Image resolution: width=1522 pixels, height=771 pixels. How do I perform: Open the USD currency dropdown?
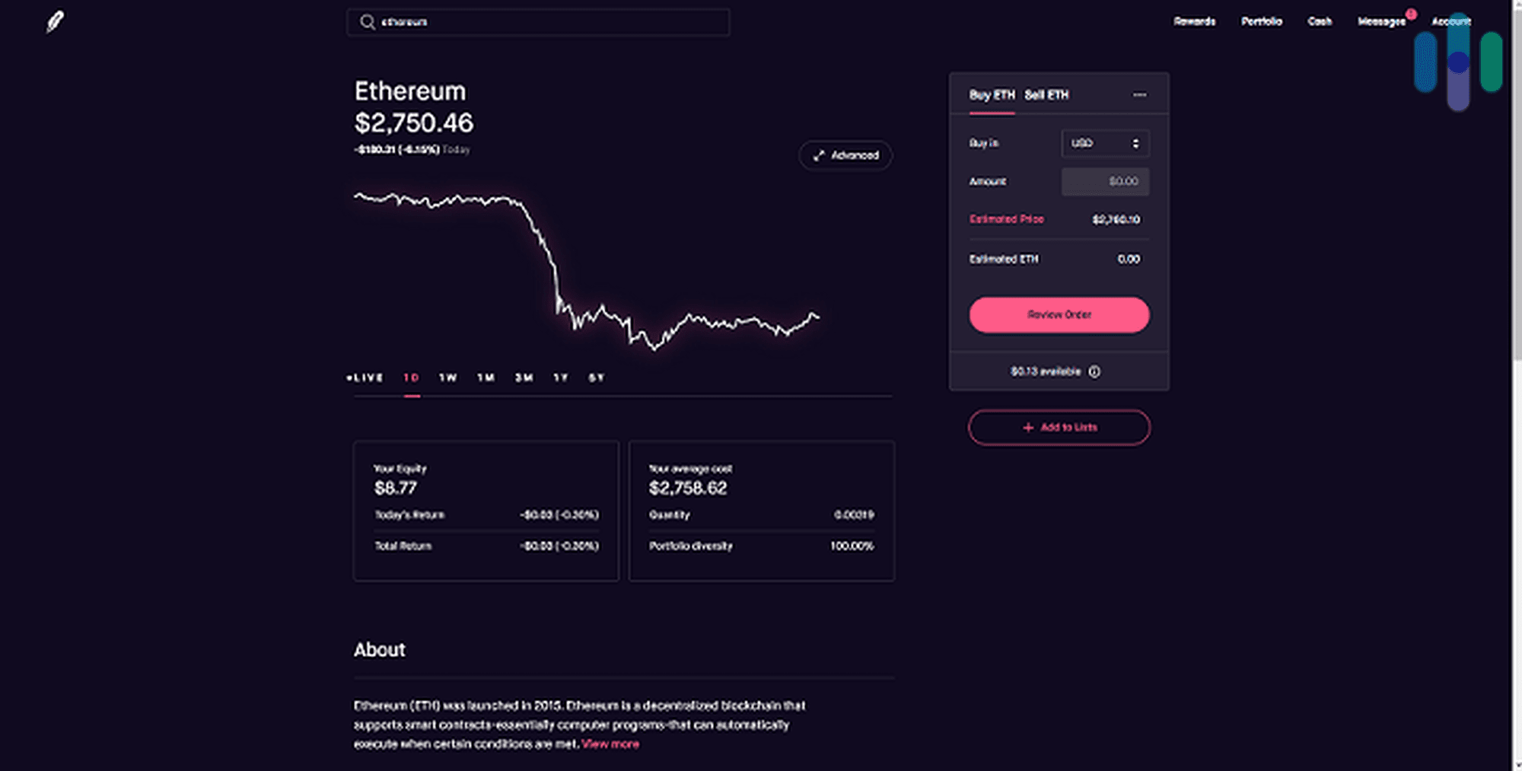click(x=1105, y=143)
